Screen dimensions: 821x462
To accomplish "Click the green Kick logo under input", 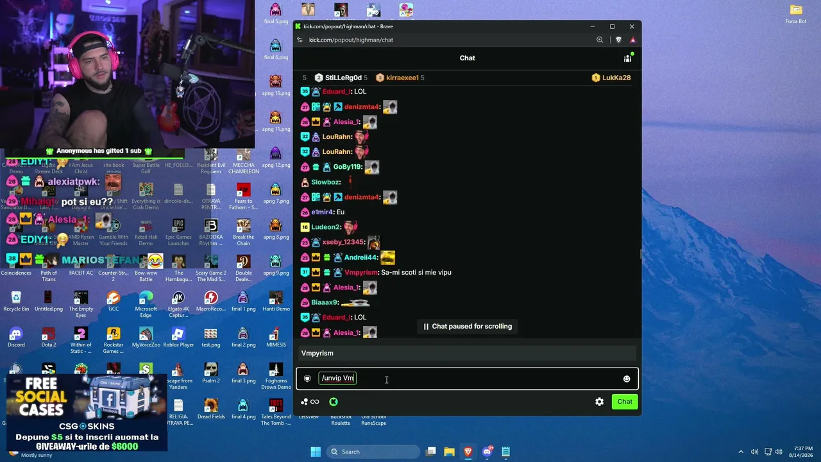I will click(334, 402).
